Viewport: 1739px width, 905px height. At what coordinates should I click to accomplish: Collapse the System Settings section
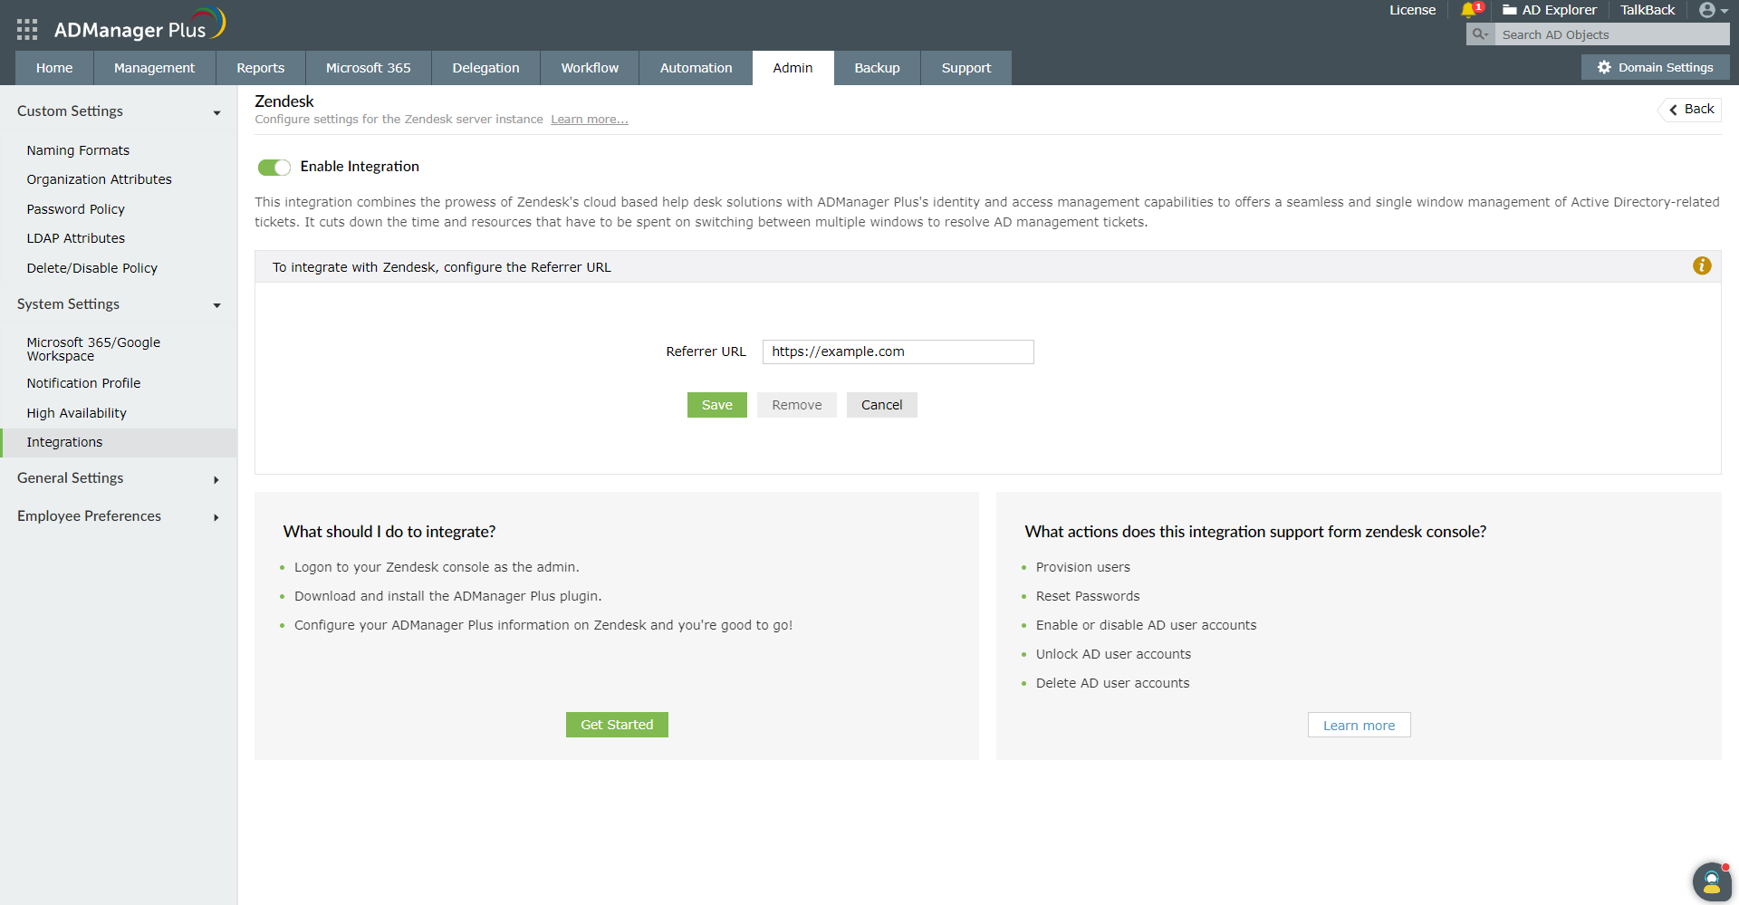(216, 305)
